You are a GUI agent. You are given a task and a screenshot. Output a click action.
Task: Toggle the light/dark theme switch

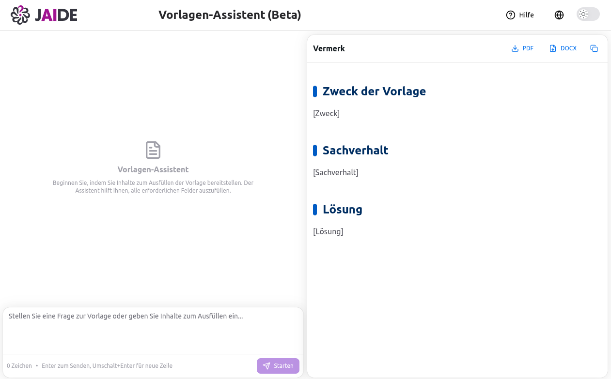pos(588,14)
